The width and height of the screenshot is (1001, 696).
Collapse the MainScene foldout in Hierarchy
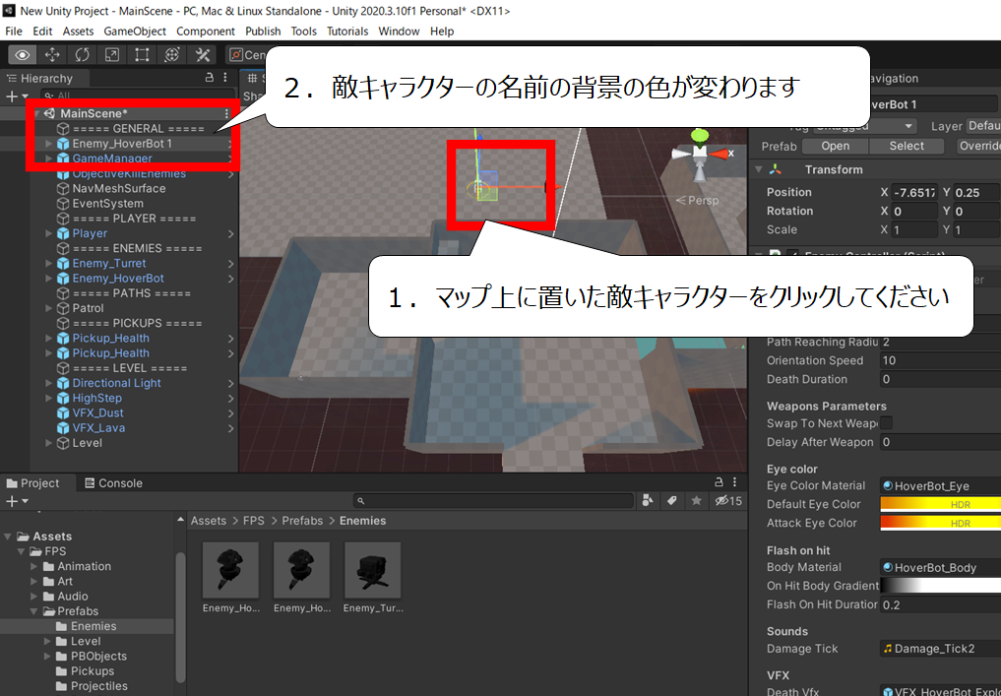pos(37,113)
